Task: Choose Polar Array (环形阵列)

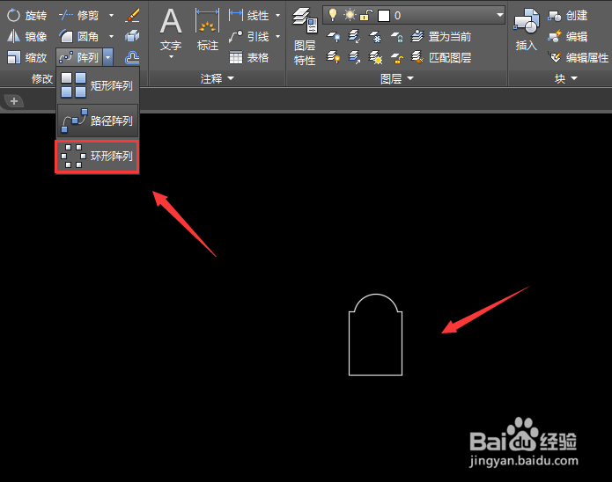Action: (x=97, y=157)
